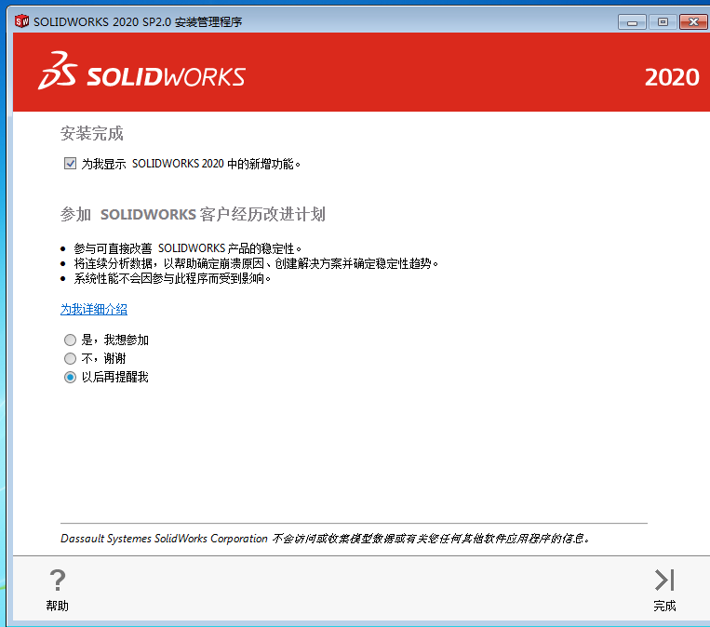
Task: Click the question mark help icon
Action: (x=57, y=581)
